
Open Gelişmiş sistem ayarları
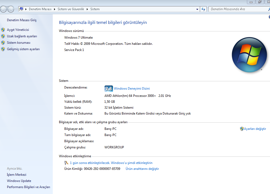click(x=23, y=49)
